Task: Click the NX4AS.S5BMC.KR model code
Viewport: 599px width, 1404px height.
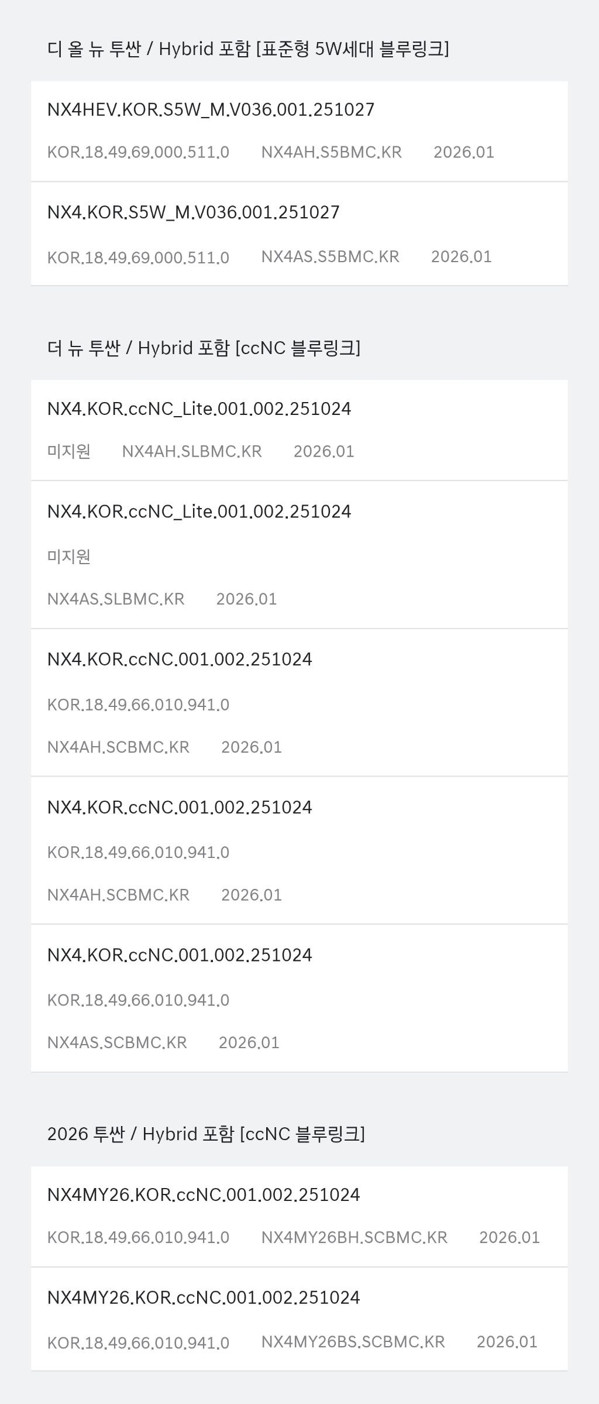Action: pyautogui.click(x=330, y=257)
